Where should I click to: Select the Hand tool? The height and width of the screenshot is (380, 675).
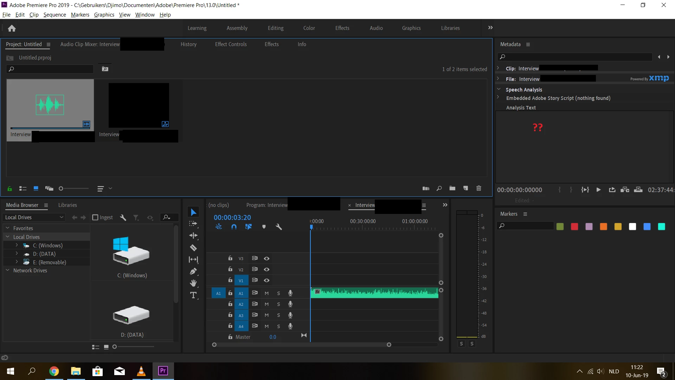coord(193,283)
